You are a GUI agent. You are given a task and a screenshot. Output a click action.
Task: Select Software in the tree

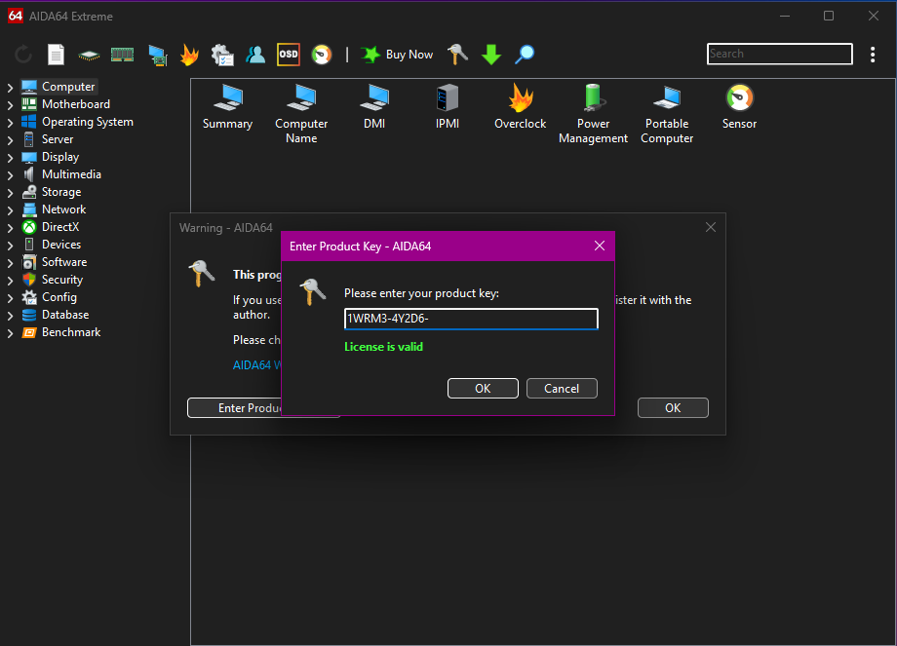pos(64,262)
